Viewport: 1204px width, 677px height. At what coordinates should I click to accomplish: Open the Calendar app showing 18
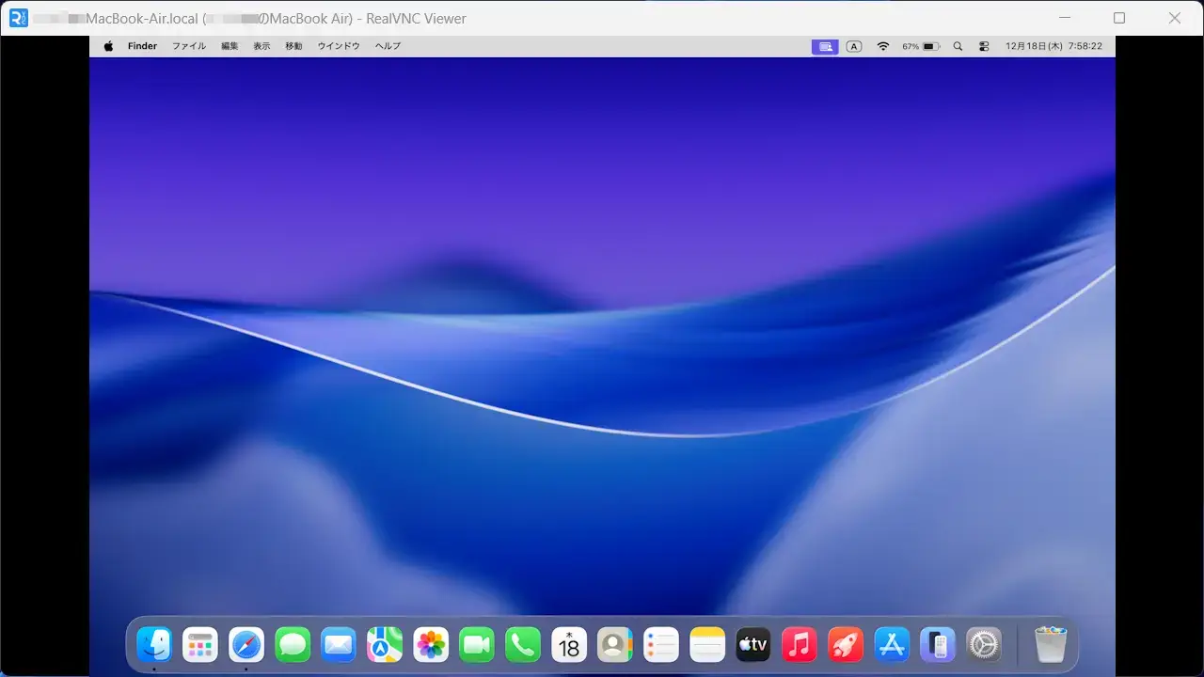(x=569, y=645)
